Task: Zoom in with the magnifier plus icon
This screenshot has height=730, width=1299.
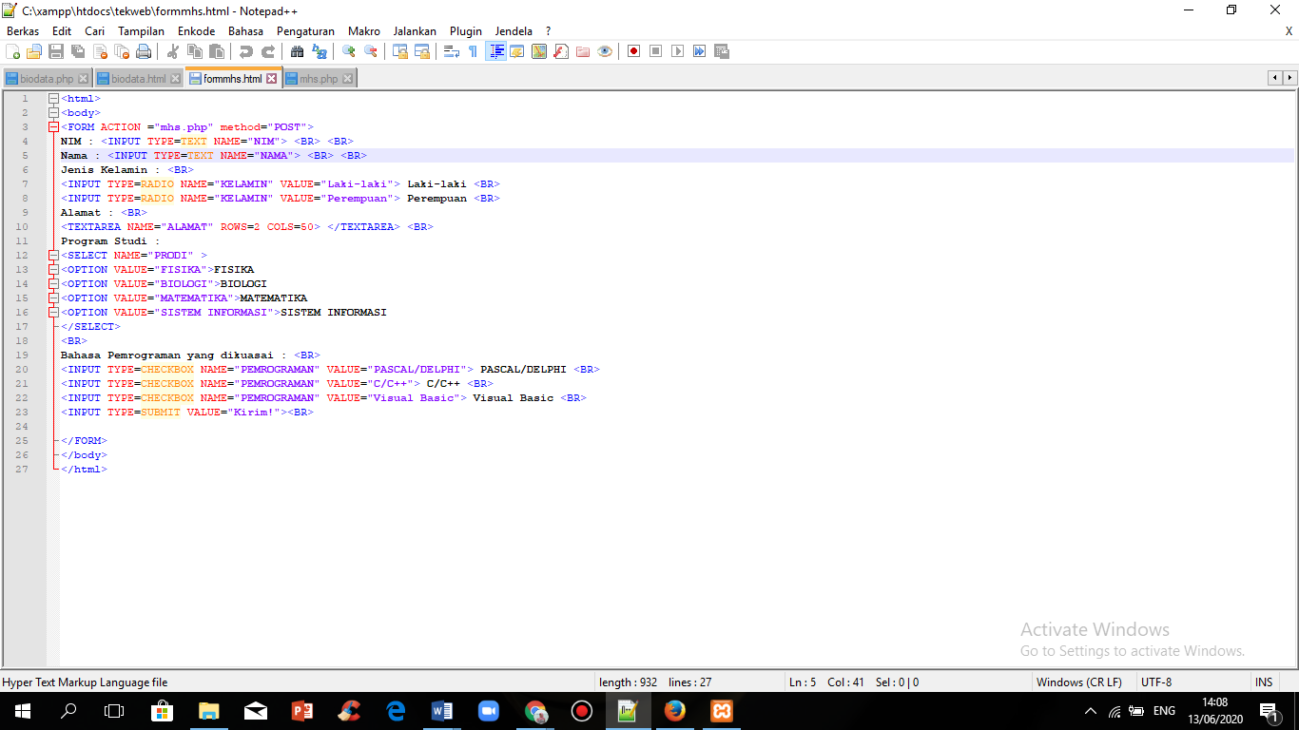Action: [x=349, y=51]
